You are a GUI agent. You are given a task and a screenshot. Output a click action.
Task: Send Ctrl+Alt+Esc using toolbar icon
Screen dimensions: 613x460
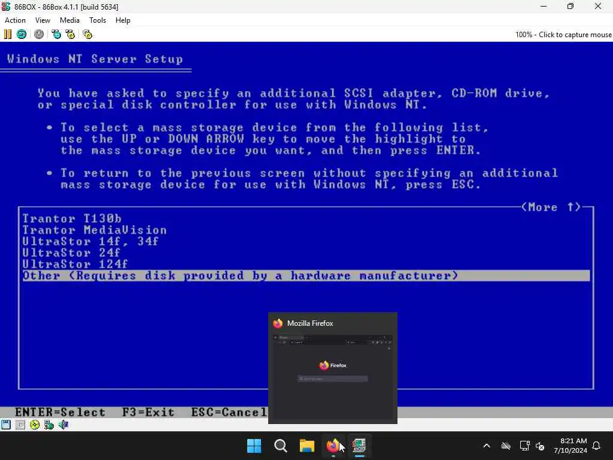tap(71, 34)
